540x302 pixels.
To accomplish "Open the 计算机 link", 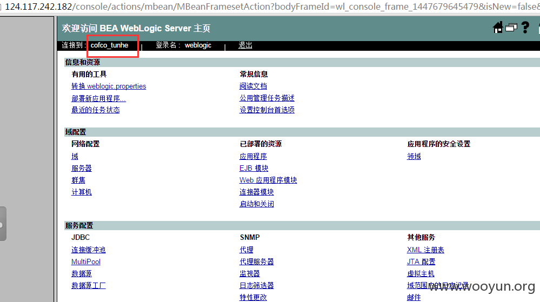I will [82, 192].
